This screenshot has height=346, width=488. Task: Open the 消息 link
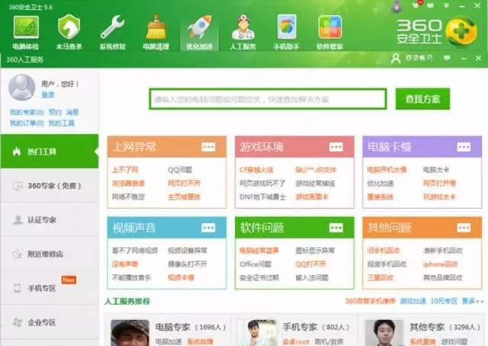(x=72, y=112)
